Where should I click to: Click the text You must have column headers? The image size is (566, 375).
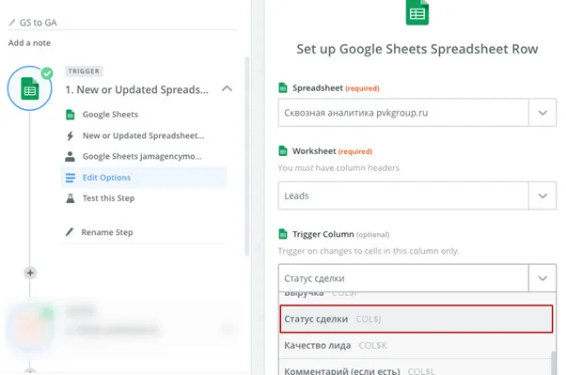coord(338,168)
